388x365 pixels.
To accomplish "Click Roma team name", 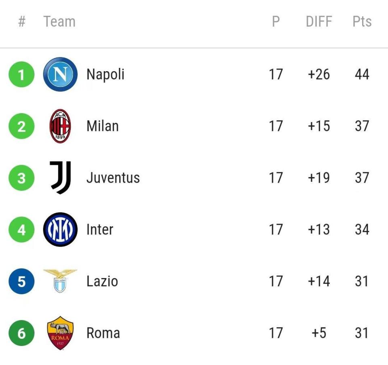I will (103, 333).
